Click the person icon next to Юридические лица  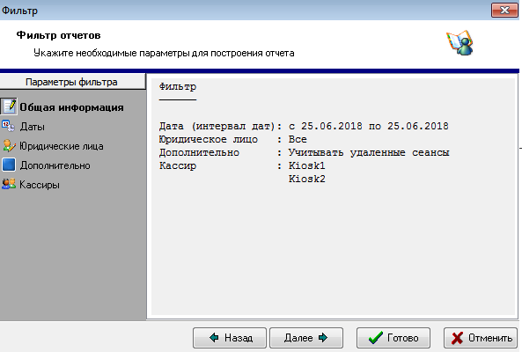9,146
